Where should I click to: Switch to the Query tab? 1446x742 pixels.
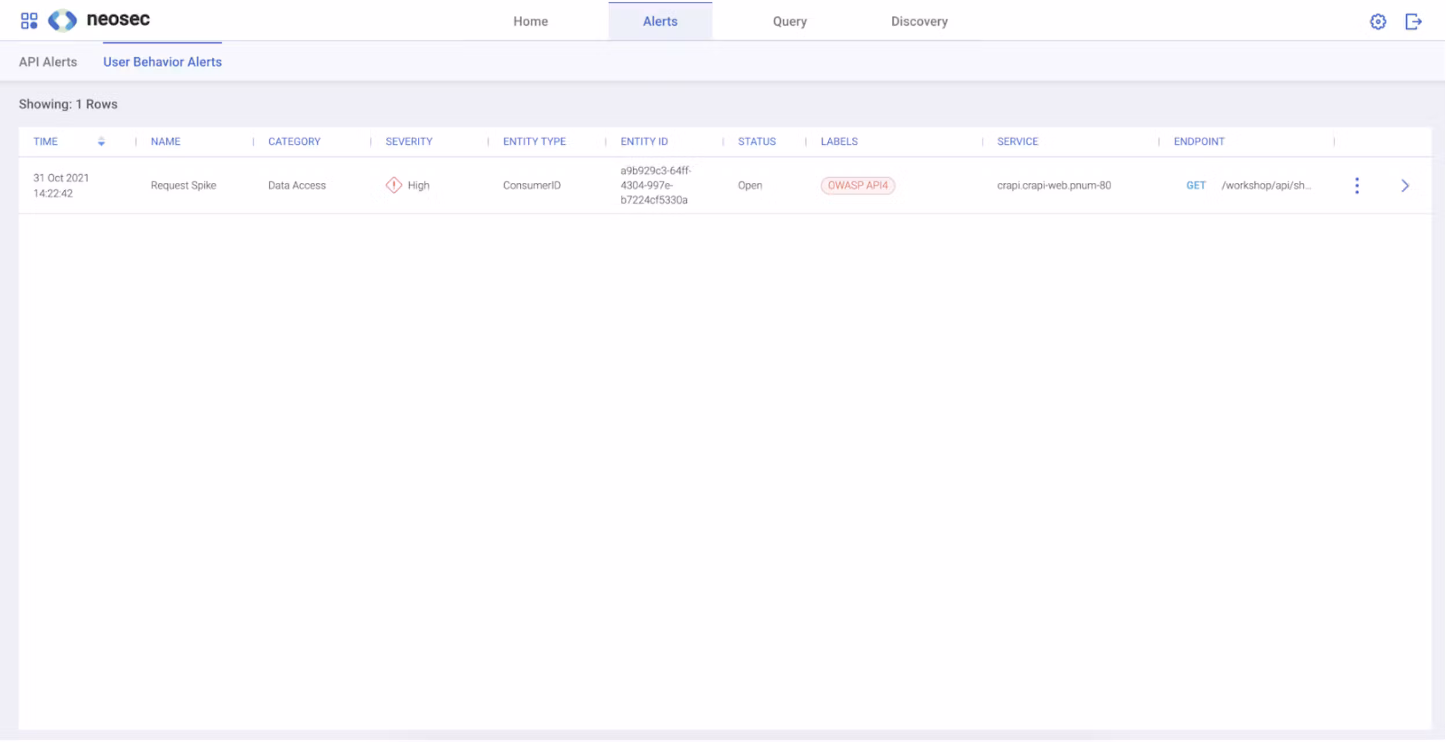pos(790,21)
